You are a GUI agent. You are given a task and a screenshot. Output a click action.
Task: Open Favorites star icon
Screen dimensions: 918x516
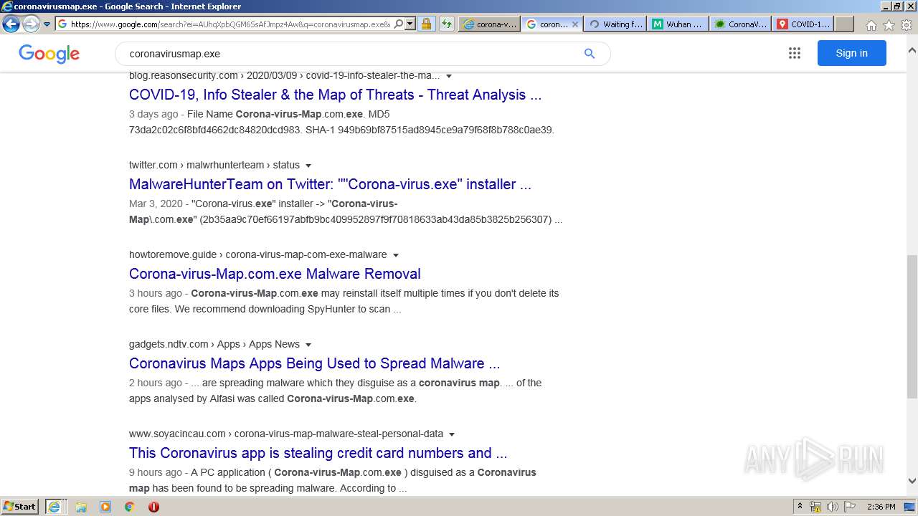pyautogui.click(x=889, y=24)
